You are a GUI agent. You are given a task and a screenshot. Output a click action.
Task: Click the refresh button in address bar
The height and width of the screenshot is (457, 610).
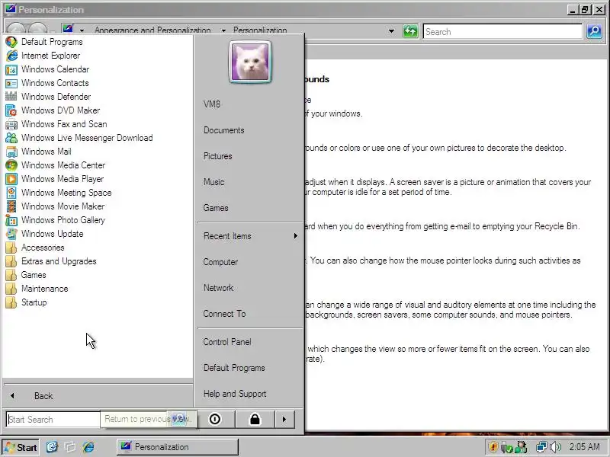click(410, 31)
